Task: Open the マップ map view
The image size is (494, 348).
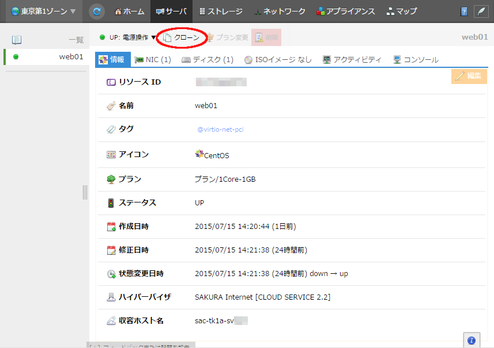Action: tap(402, 12)
